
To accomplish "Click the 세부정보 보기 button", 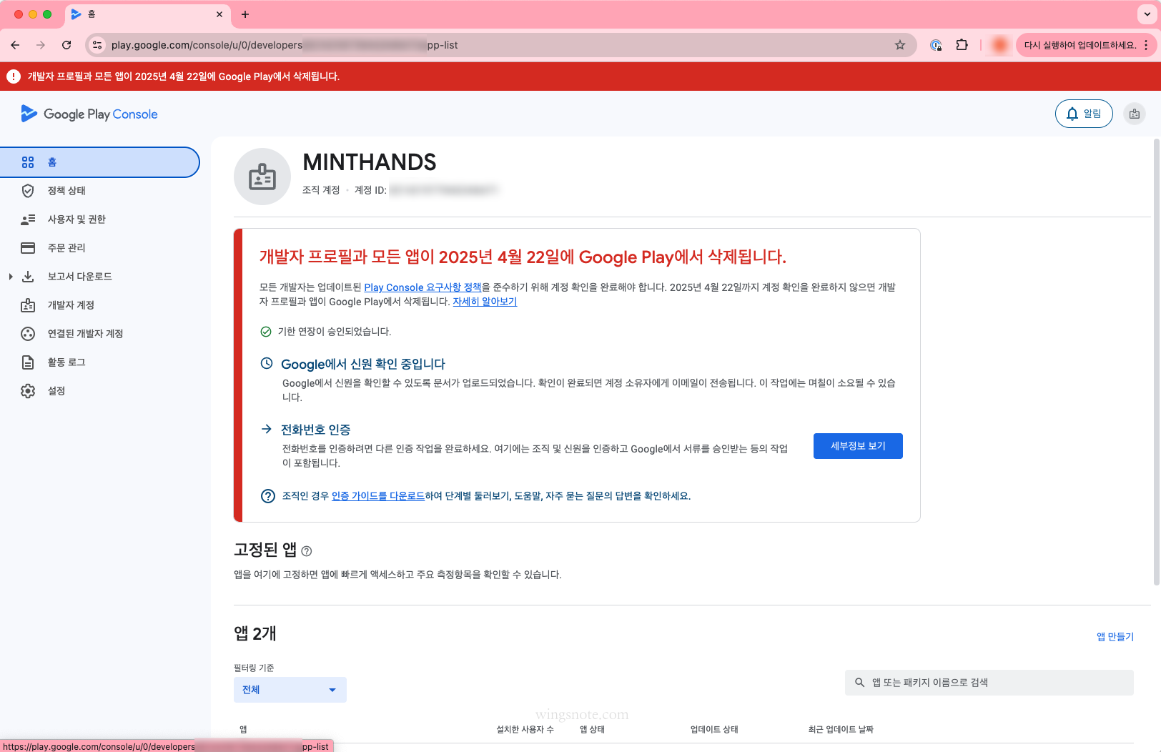I will [858, 446].
